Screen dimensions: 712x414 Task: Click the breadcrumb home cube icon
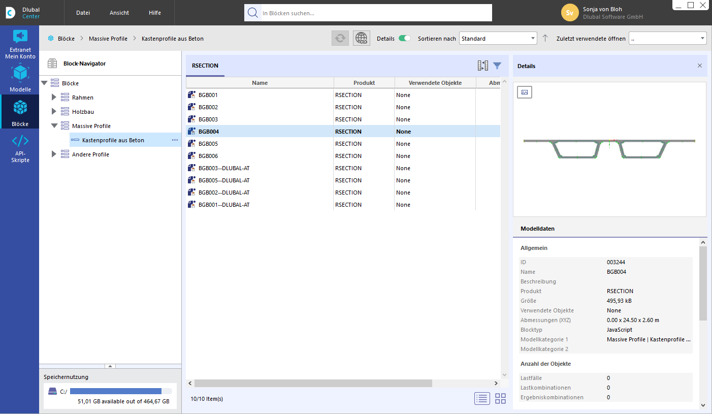(x=51, y=39)
